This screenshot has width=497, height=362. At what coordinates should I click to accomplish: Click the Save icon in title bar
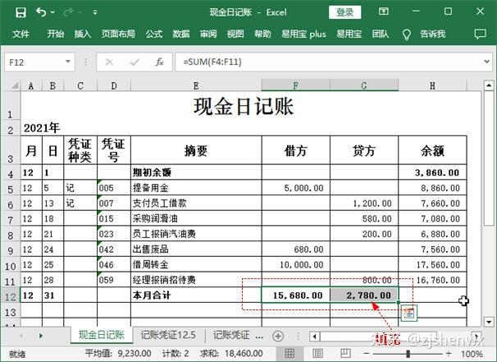[21, 12]
